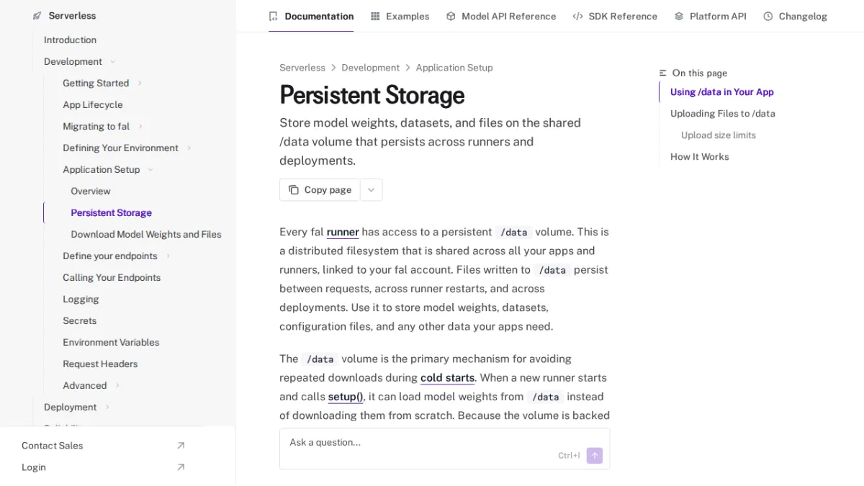864x486 pixels.
Task: Open the Secrets page
Action: [79, 321]
